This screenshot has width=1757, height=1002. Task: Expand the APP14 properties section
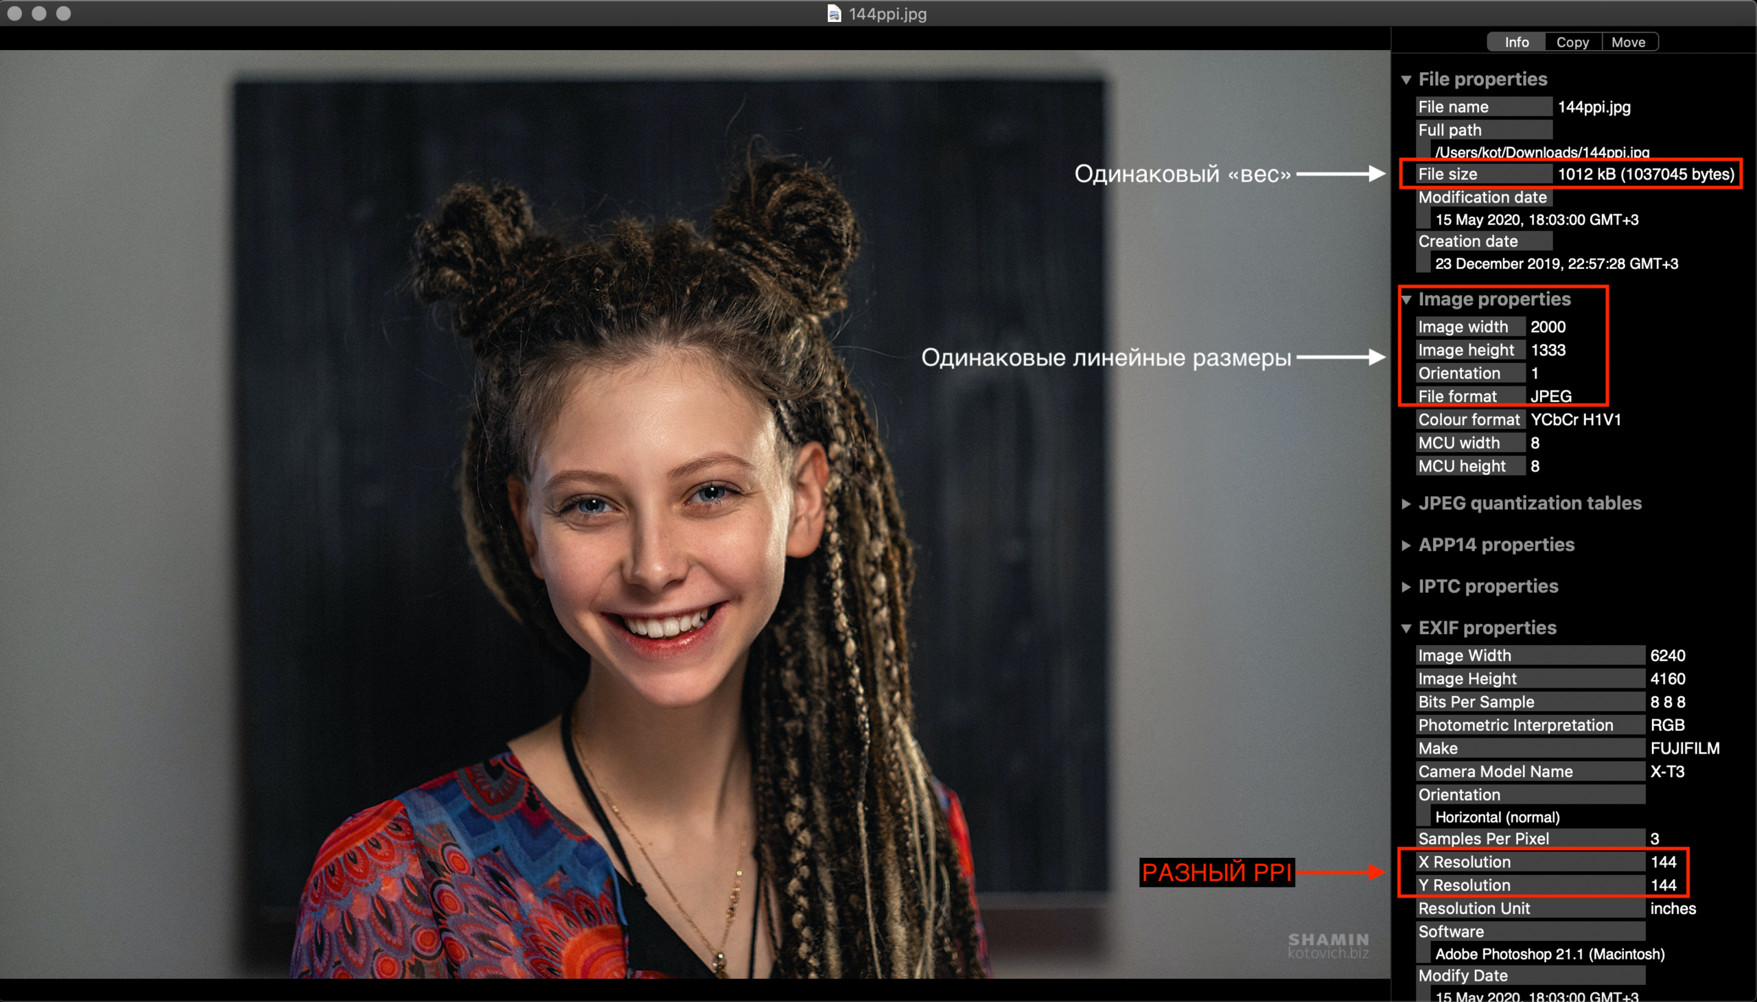[1407, 545]
